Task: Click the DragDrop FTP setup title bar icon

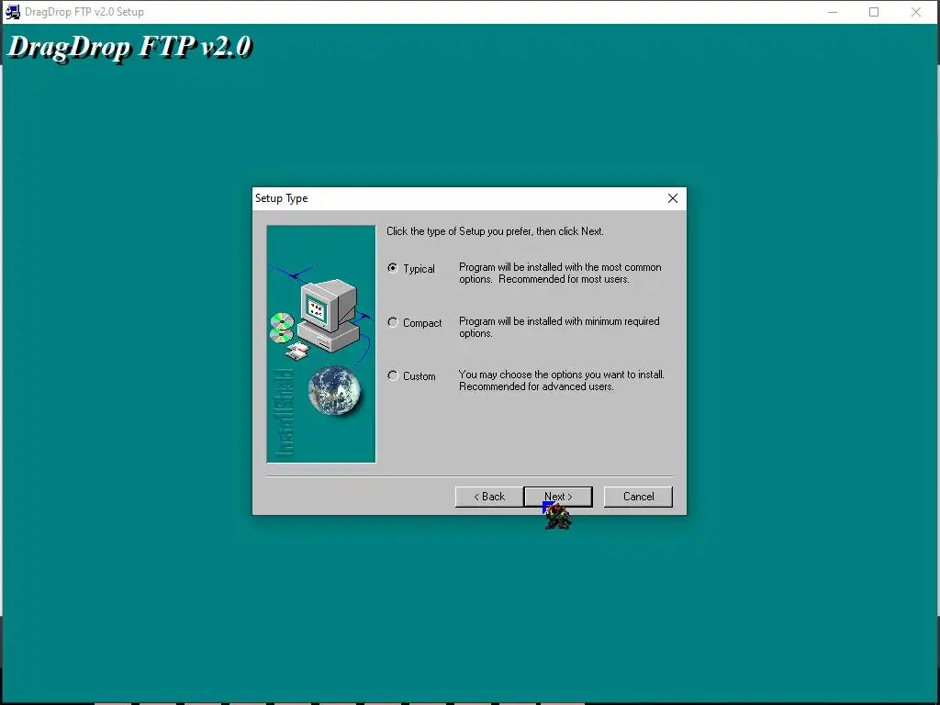Action: pos(12,12)
